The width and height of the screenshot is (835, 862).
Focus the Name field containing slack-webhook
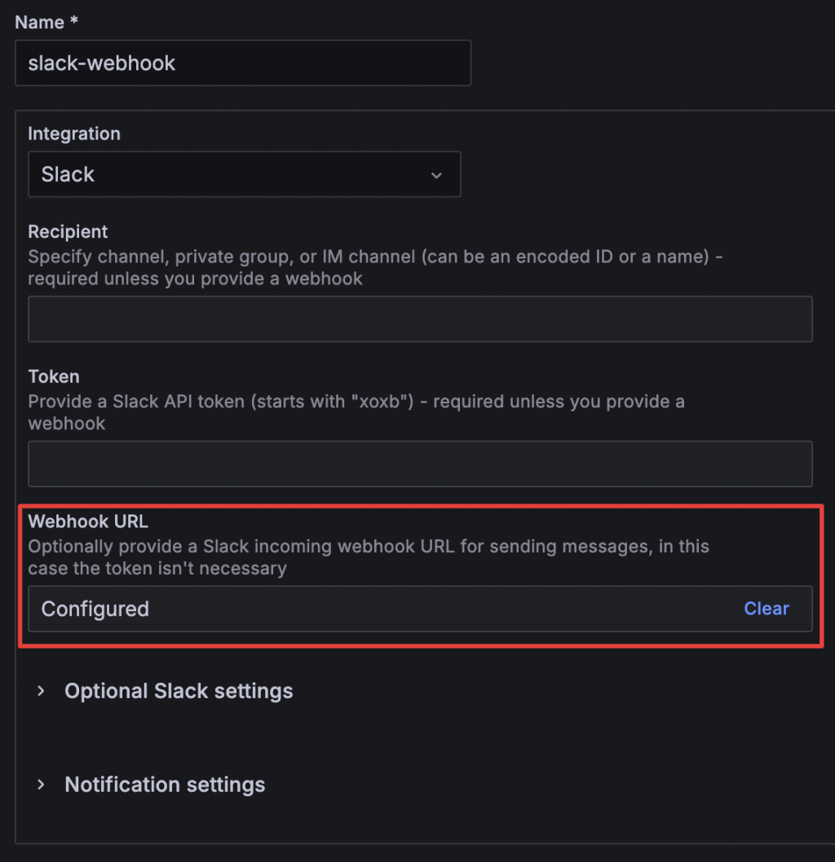click(242, 64)
